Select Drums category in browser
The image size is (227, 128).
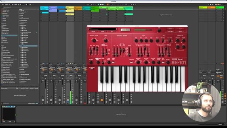point(5,27)
